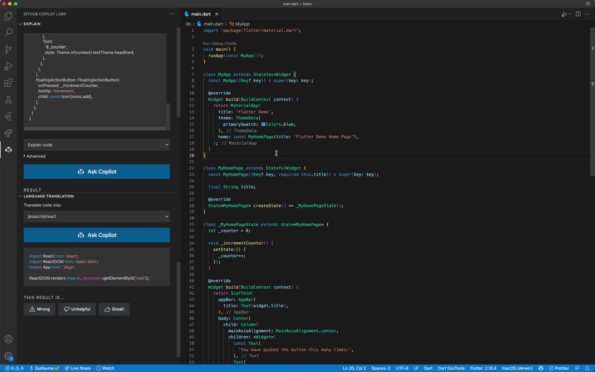Open the Testing flask view

8,99
